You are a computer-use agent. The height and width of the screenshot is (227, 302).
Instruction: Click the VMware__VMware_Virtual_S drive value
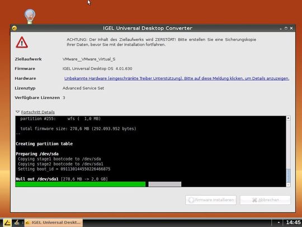(89, 59)
